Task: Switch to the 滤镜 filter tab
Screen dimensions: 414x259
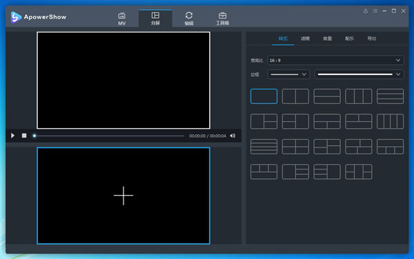Action: 305,39
